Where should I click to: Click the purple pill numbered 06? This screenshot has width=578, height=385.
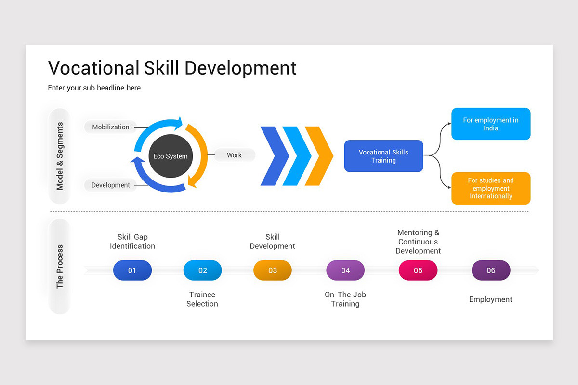490,270
